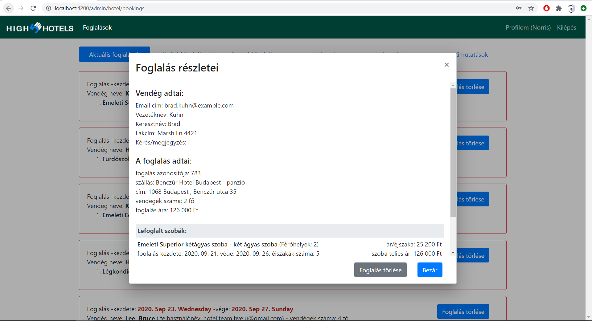Click the browser profile avatar icon
Screen dimensions: 592x321
[571, 8]
